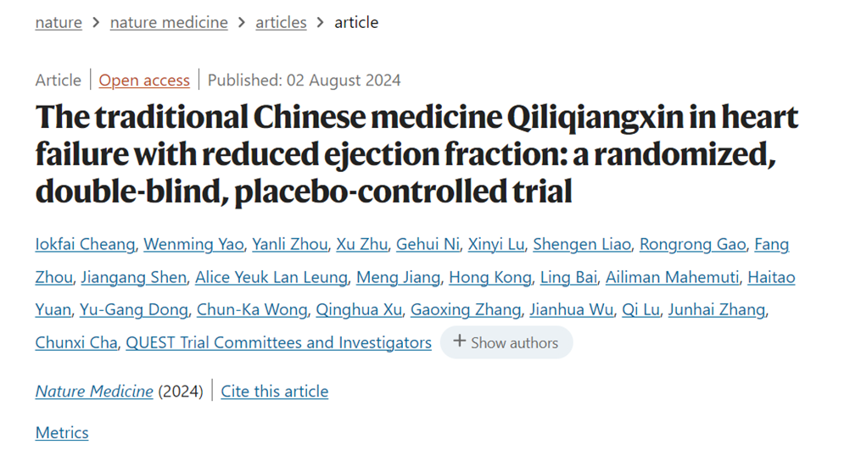Go to nature breadcrumb link
Viewport: 861px width, 450px height.
tap(59, 22)
